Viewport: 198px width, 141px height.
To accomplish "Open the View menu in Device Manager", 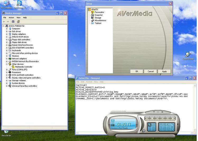I will coord(18,17).
